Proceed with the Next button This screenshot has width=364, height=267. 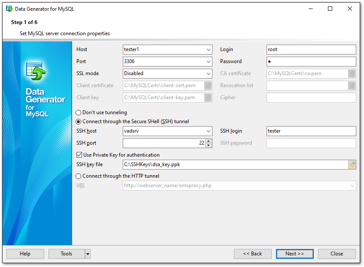coord(294,254)
